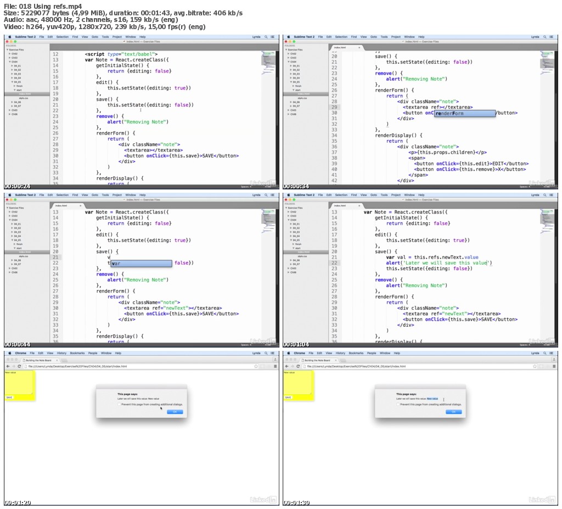
Task: Click the Chrome address bar in the 00:01:30 frame
Action: click(x=417, y=366)
